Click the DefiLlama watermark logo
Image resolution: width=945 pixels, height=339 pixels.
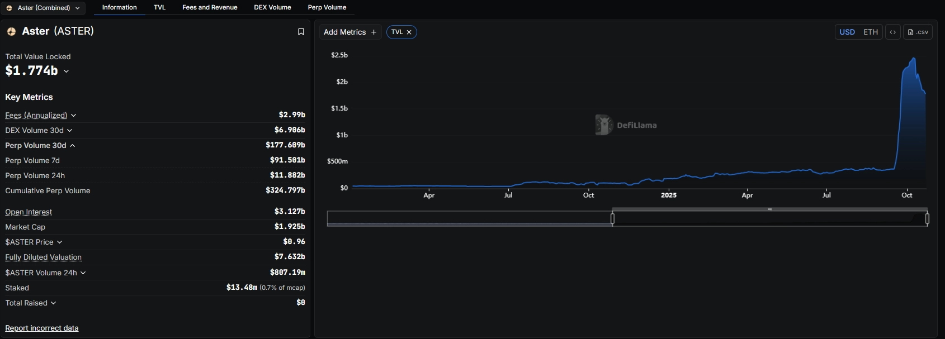pos(604,125)
